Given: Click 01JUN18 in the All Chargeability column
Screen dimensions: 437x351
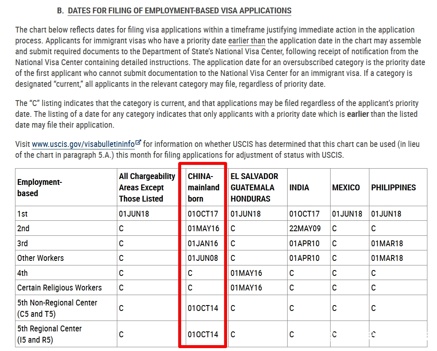Looking at the screenshot, I should pyautogui.click(x=134, y=214).
